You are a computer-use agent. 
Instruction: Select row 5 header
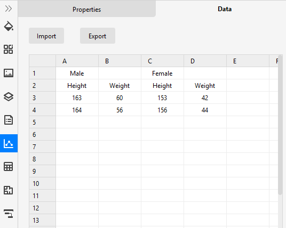(42, 122)
